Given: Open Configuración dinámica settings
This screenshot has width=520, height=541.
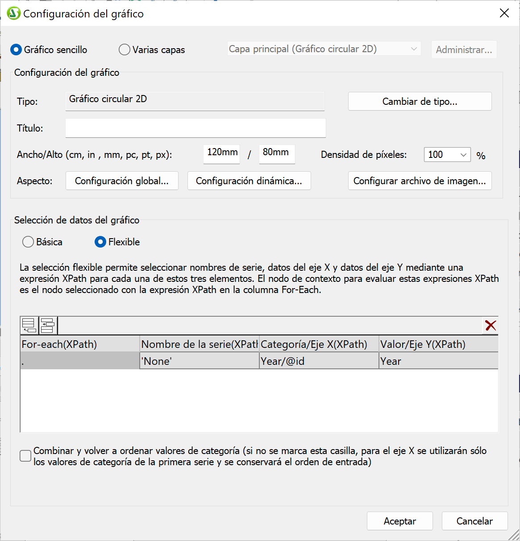Looking at the screenshot, I should [x=249, y=181].
